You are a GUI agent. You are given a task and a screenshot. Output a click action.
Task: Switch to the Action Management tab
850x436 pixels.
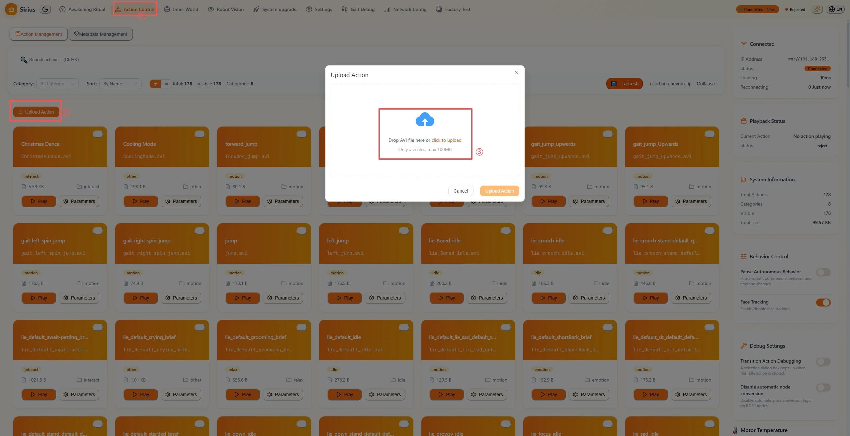tap(39, 34)
